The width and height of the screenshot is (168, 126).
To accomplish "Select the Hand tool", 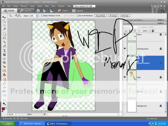I will pos(4,25).
